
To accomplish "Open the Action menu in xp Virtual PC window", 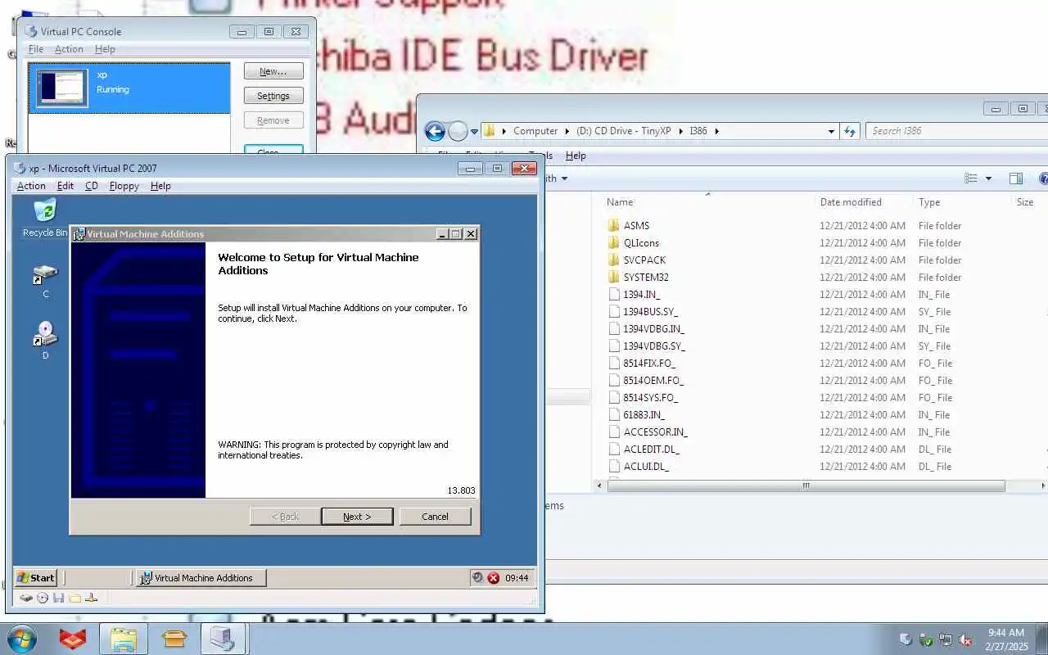I will [x=31, y=186].
